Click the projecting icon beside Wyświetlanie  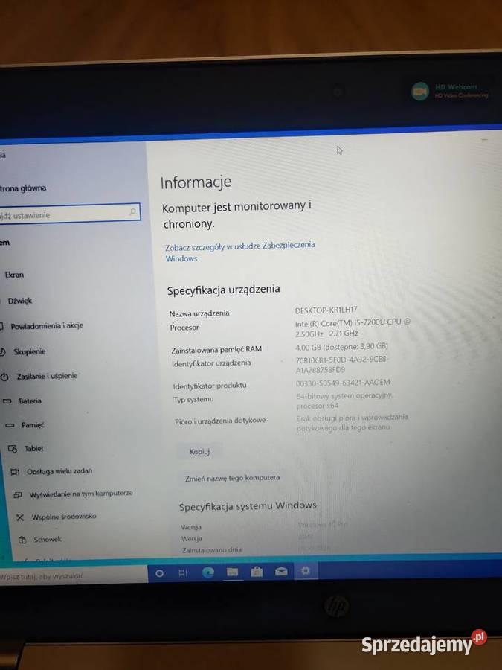point(18,495)
